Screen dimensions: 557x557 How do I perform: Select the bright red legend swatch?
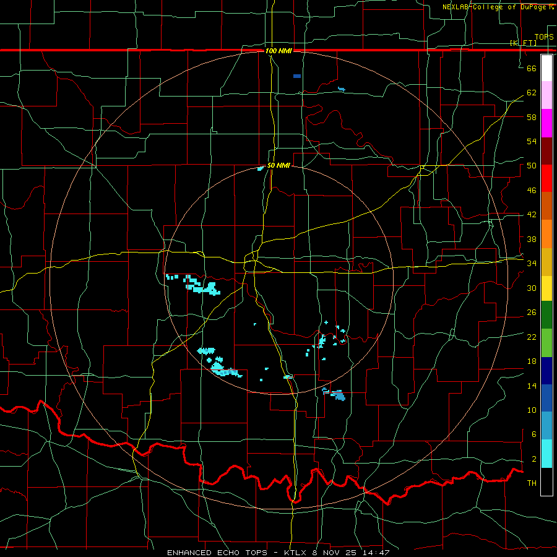[x=546, y=178]
